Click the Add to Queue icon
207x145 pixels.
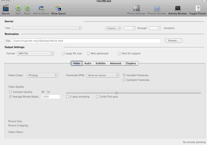[41, 8]
